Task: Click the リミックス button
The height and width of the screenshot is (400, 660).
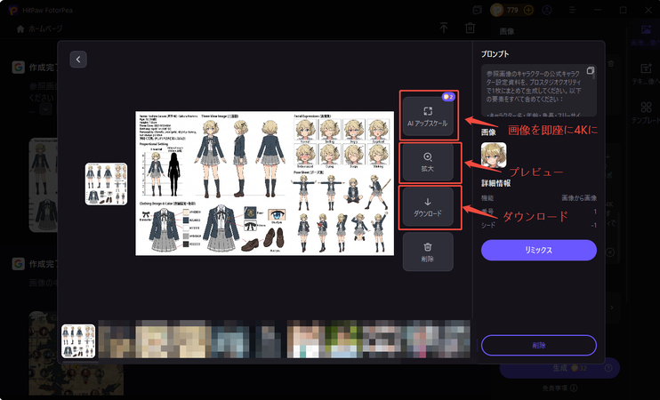Action: 539,250
